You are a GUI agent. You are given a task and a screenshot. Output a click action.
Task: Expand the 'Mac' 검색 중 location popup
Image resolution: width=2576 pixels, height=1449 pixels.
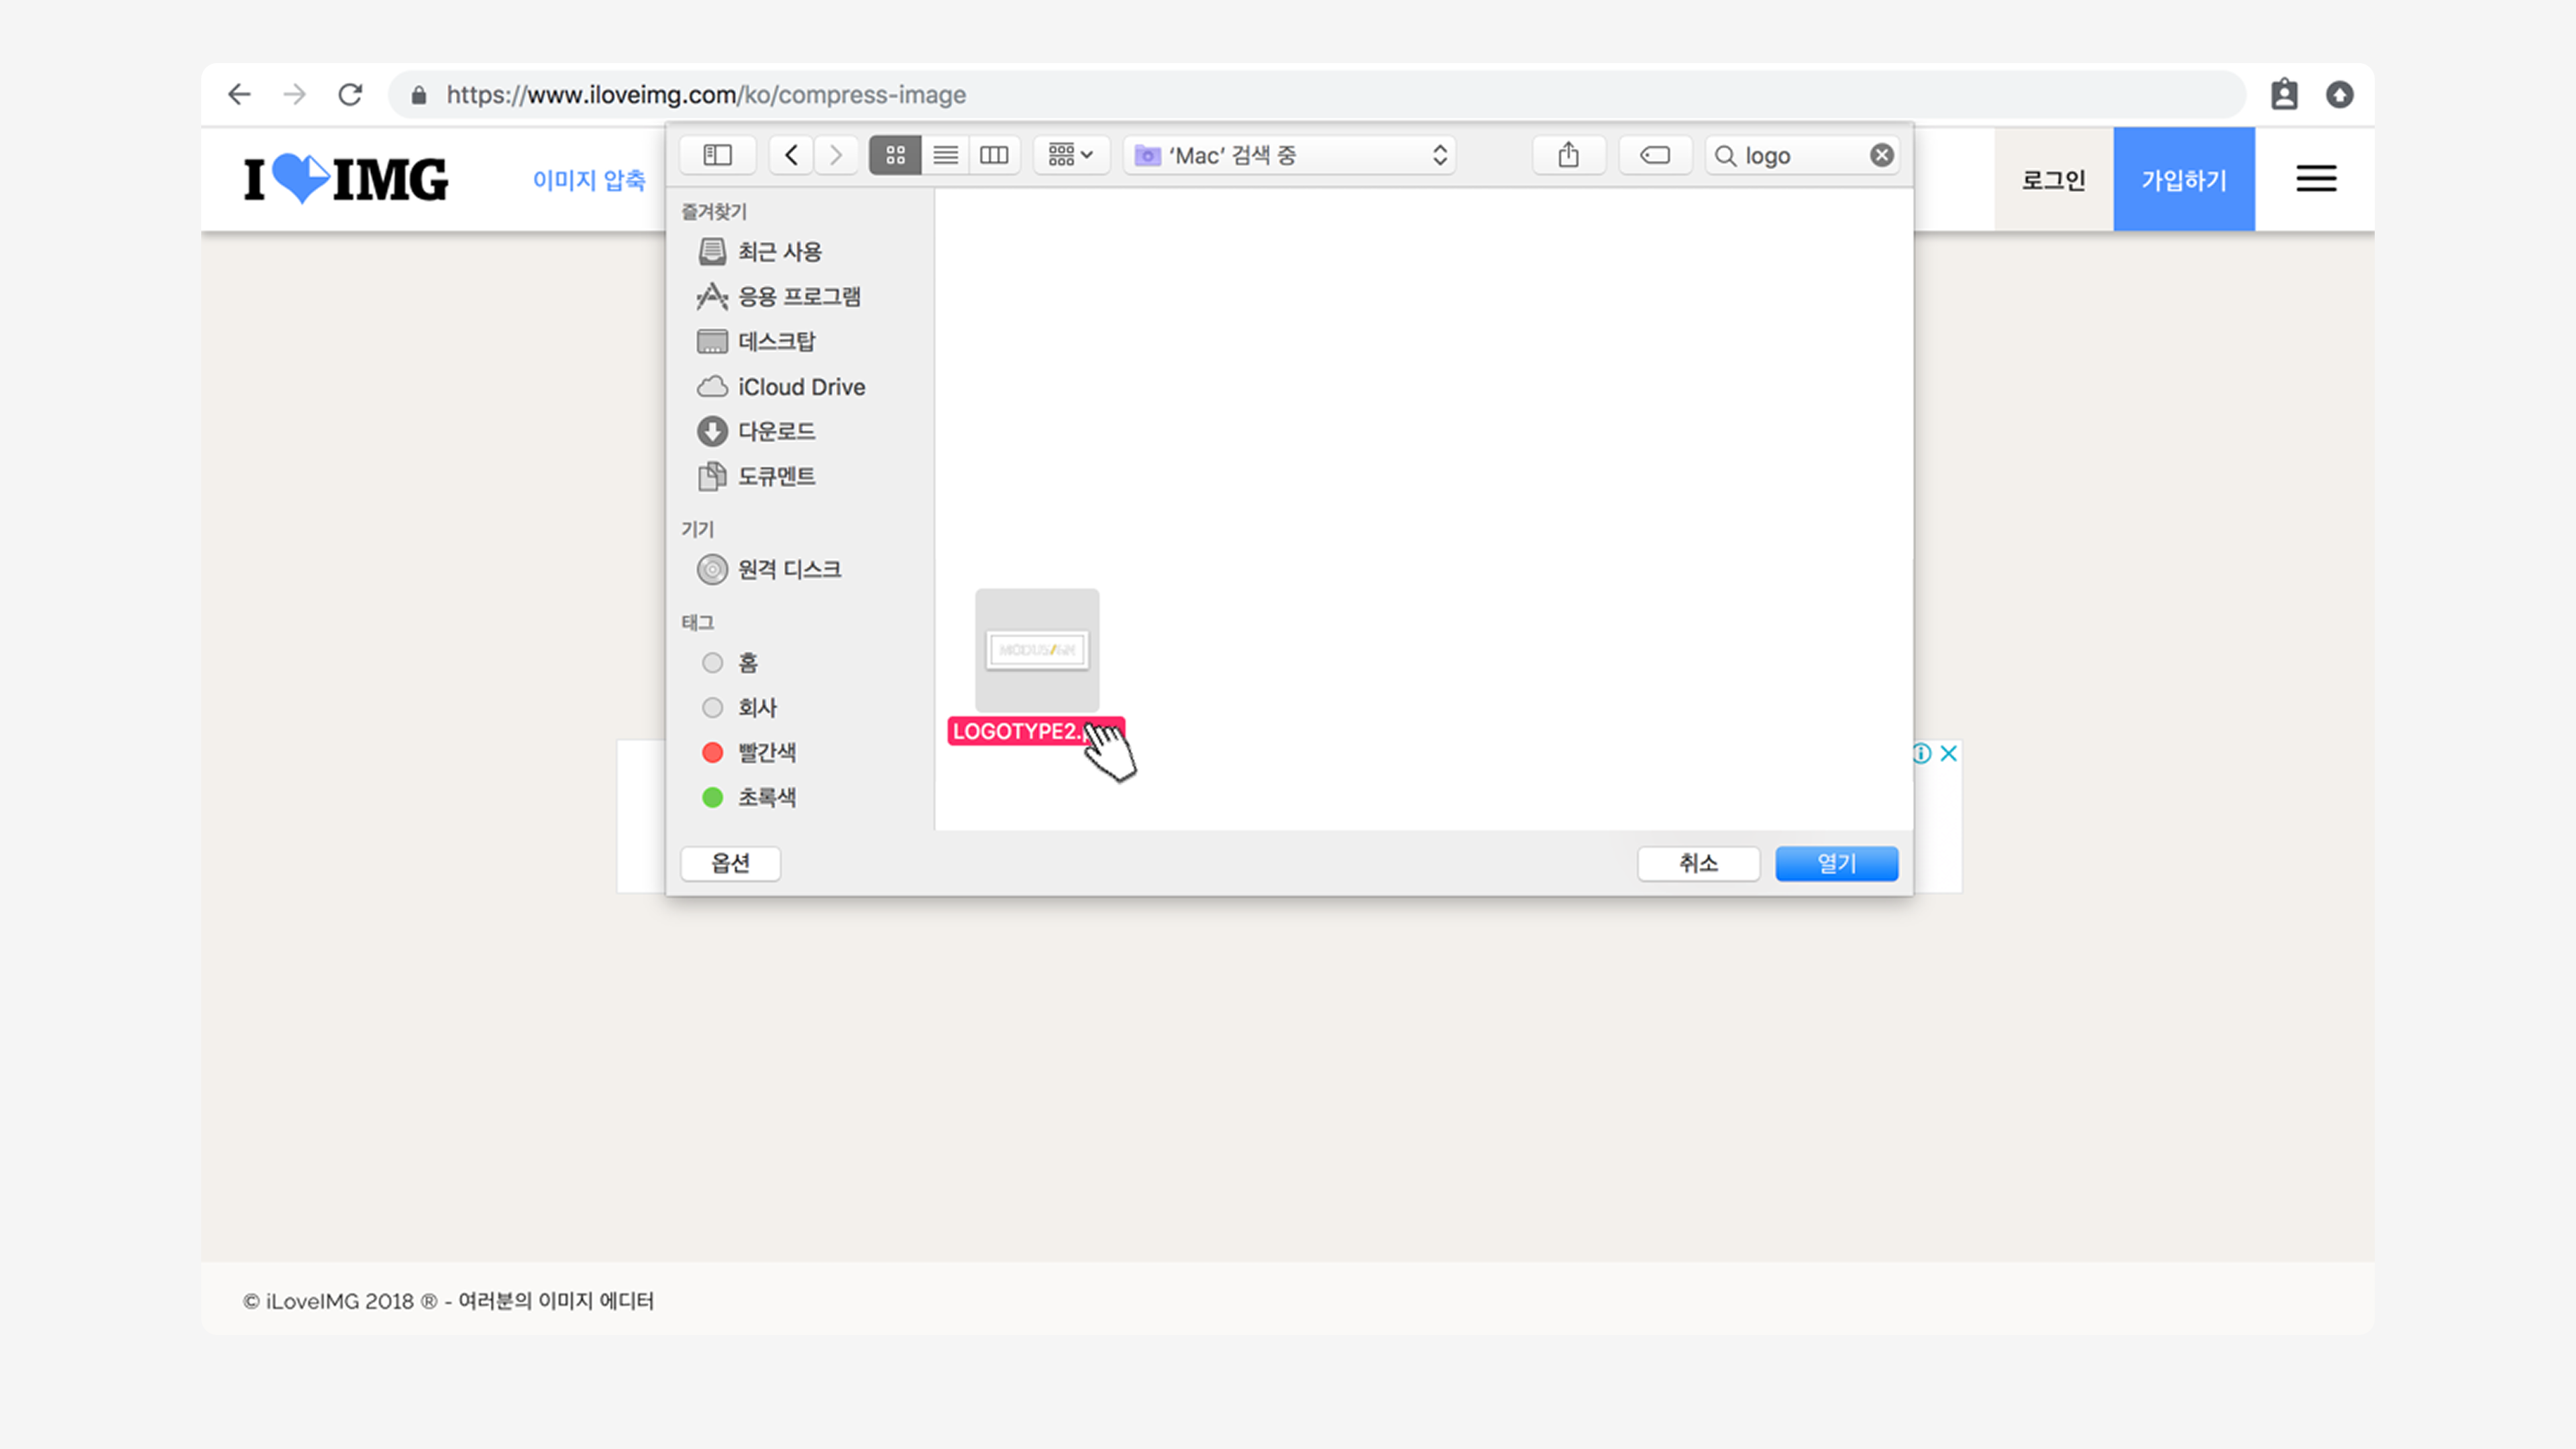[x=1289, y=155]
